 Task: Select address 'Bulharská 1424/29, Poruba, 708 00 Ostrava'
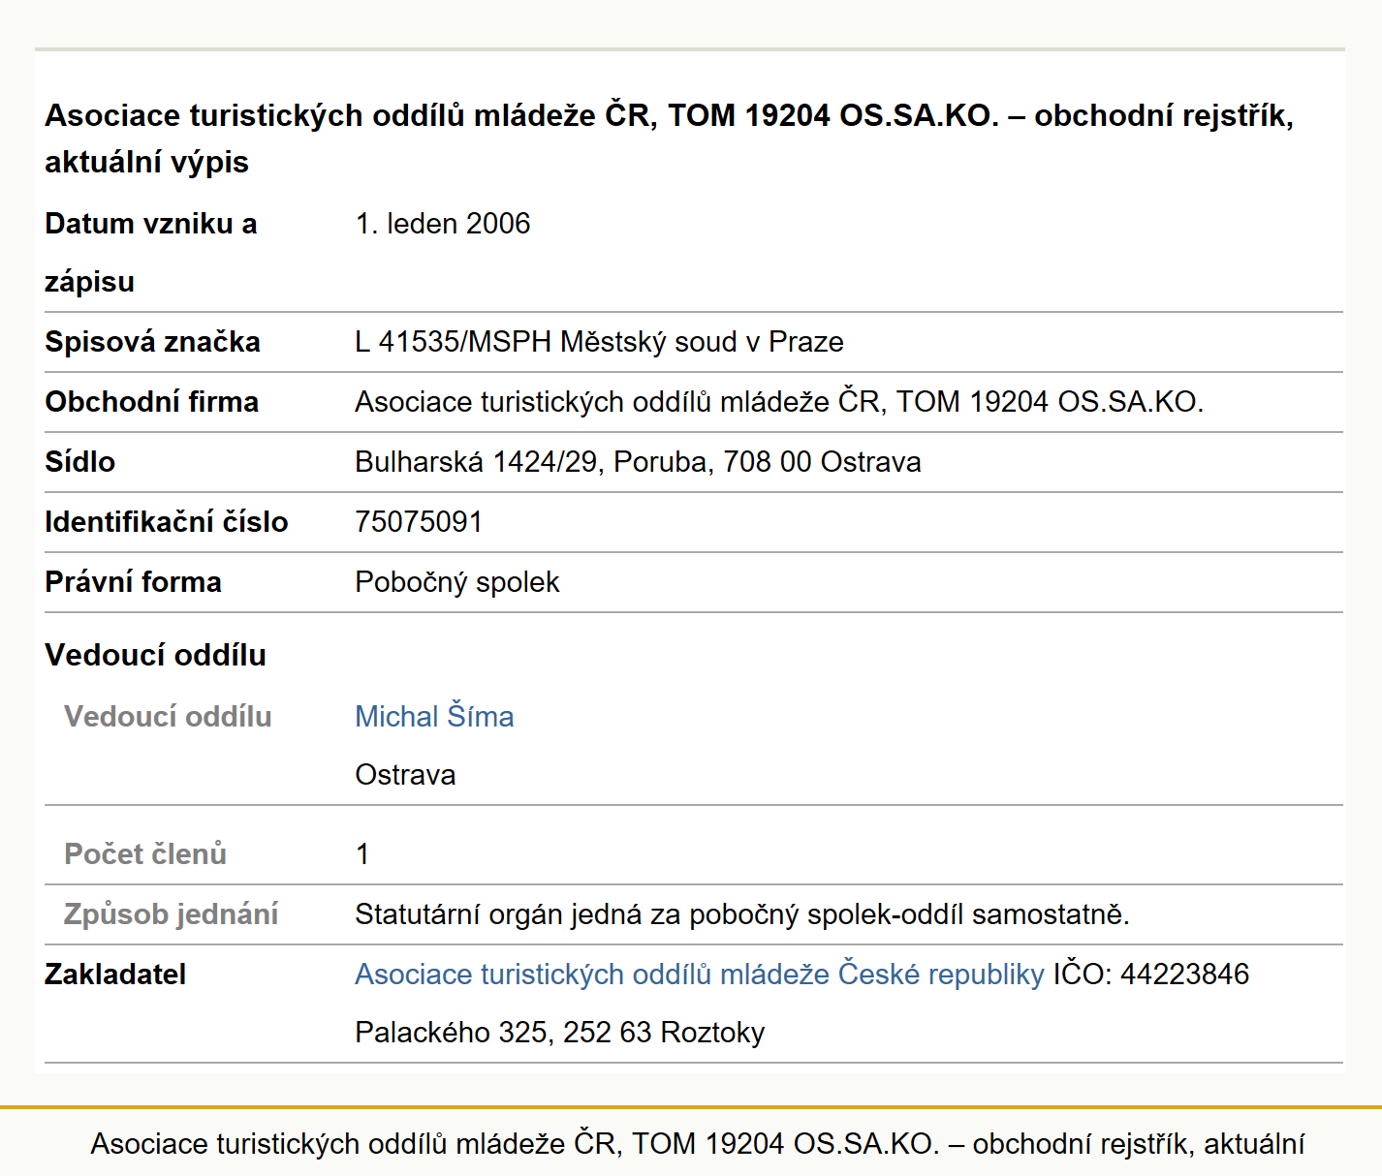click(x=638, y=462)
